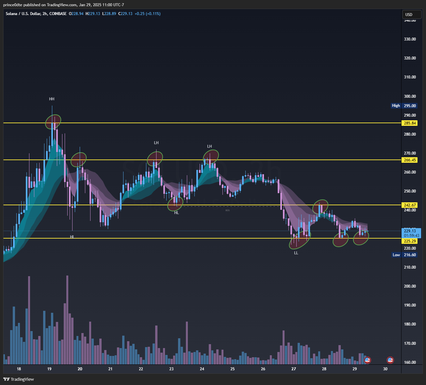
Task: Open the USD currency dropdown
Action: (412, 14)
